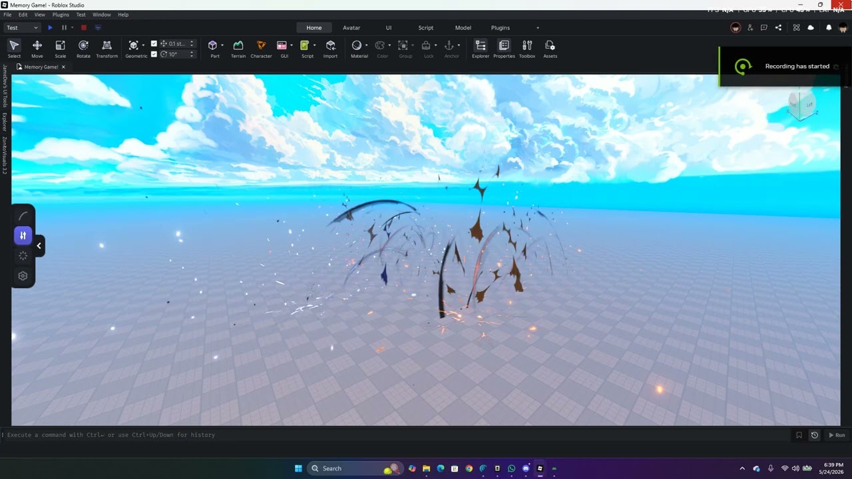Select the sliders icon in the floating plugin panel
This screenshot has width=852, height=479.
(x=23, y=236)
